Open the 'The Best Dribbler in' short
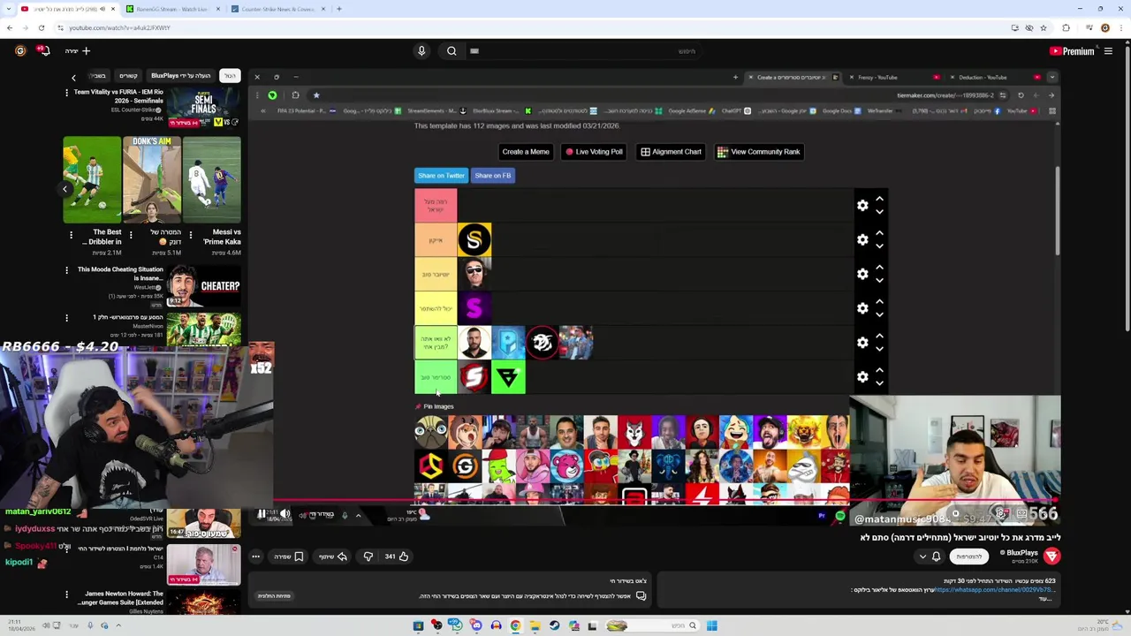Screen dimensions: 1131x636 (92, 179)
